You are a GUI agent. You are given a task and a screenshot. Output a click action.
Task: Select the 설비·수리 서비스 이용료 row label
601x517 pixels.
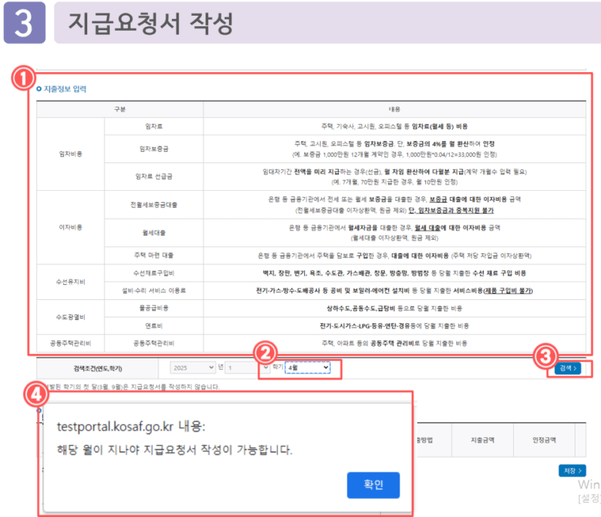[154, 291]
